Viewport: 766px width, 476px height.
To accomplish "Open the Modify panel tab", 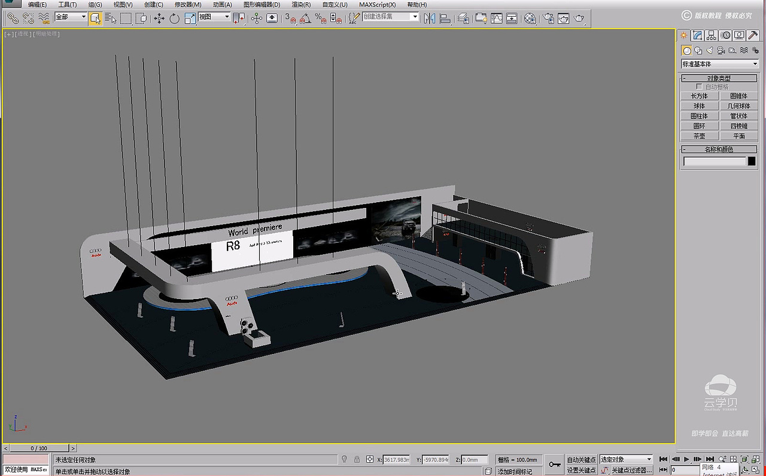I will pos(698,35).
